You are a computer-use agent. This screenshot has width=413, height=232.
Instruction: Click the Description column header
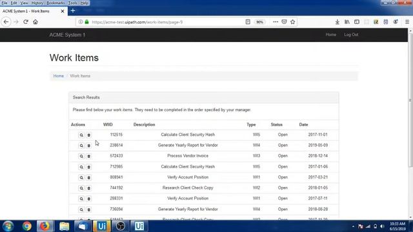[x=144, y=124]
